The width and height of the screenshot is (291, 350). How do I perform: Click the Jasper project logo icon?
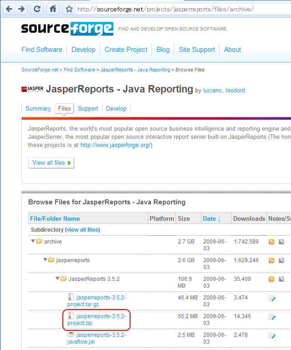32,89
